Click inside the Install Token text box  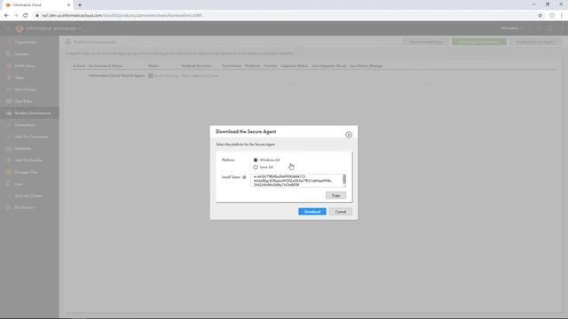point(296,181)
